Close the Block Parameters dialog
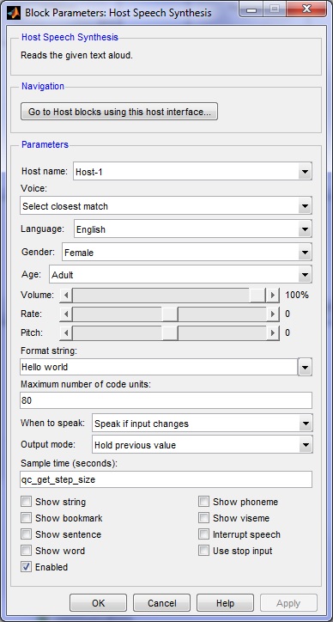The width and height of the screenshot is (333, 622). [306, 9]
